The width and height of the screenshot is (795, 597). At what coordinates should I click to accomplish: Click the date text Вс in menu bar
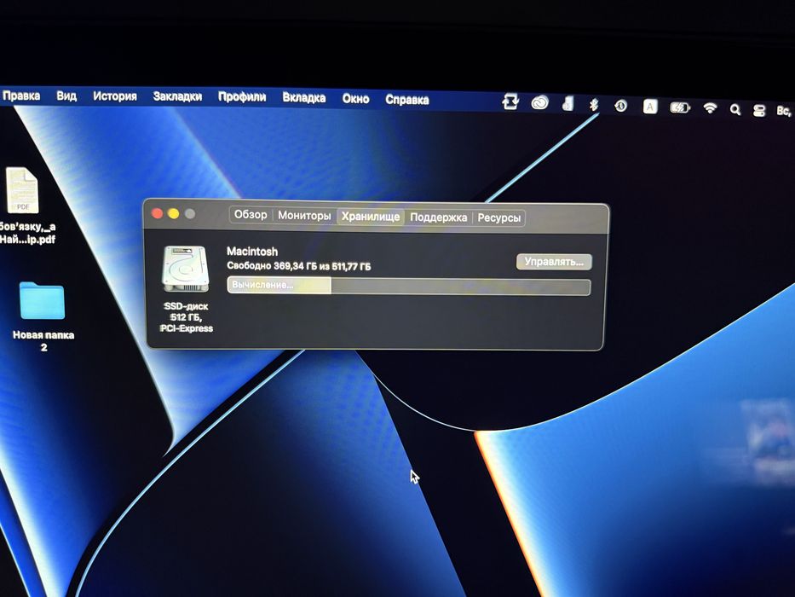click(783, 111)
